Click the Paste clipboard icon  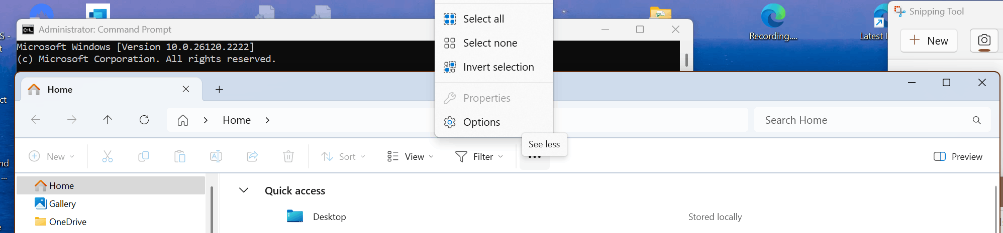[x=180, y=156]
